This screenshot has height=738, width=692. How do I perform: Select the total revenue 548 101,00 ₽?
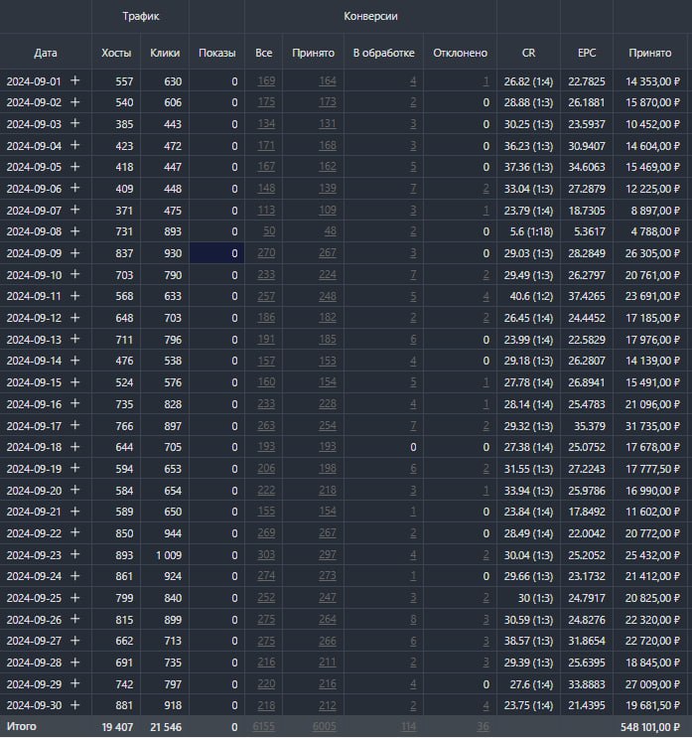tap(650, 727)
